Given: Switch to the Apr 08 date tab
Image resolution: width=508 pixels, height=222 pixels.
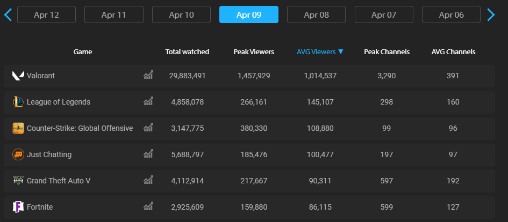Looking at the screenshot, I should [x=316, y=14].
